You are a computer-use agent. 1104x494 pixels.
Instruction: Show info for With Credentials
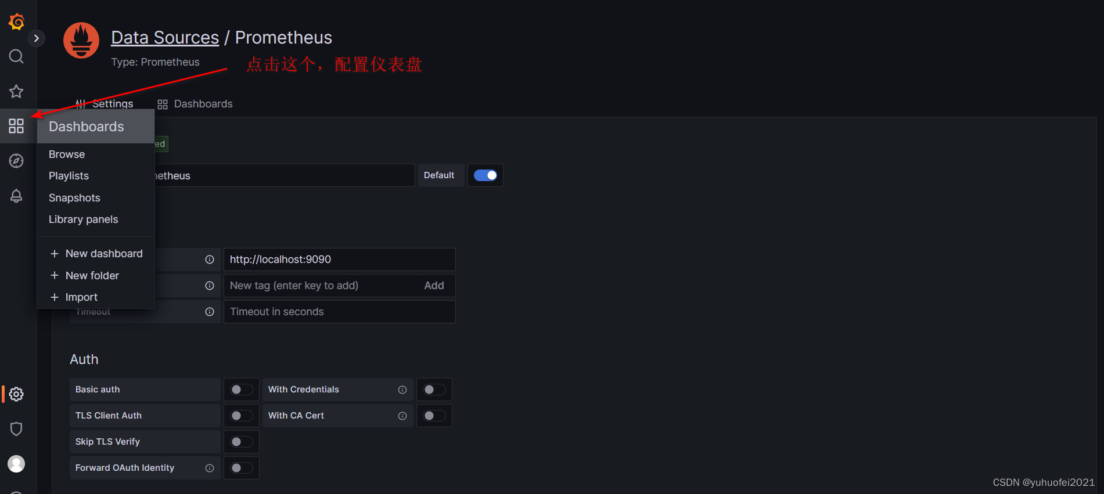(x=402, y=390)
